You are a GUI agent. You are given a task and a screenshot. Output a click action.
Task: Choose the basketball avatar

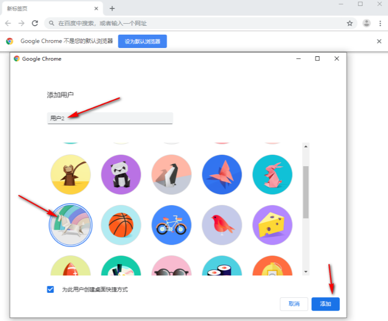(121, 225)
